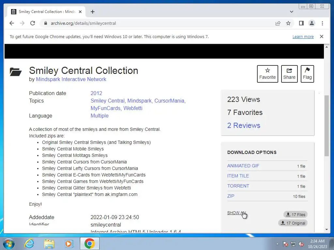The image size is (334, 250).
Task: Click the browser forward arrow
Action: click(22, 23)
